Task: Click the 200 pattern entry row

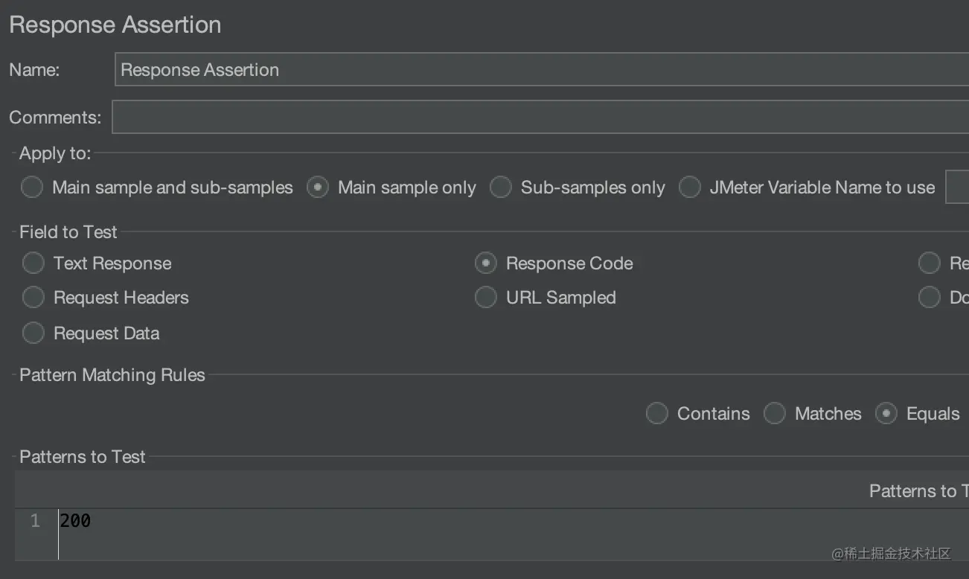Action: pyautogui.click(x=447, y=522)
